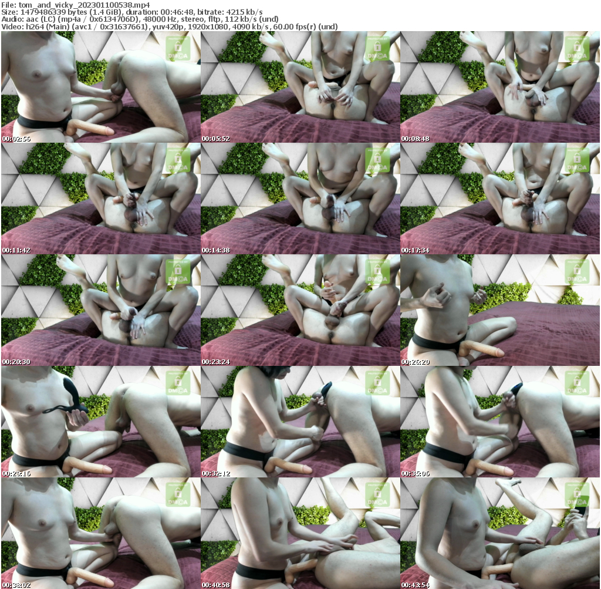The height and width of the screenshot is (589, 601).
Task: Open the thumbnail at timestamp 00:17:34
Action: 499,198
